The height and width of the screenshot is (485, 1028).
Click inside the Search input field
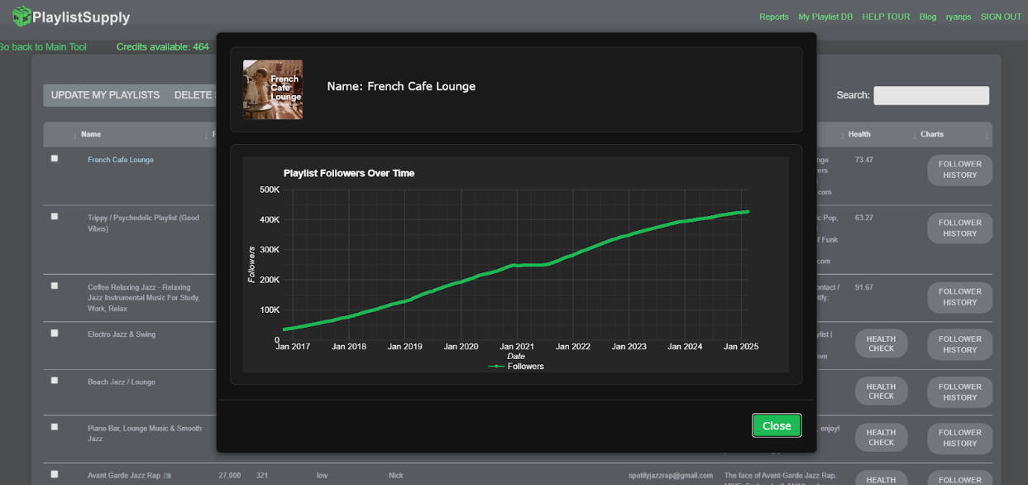[930, 95]
